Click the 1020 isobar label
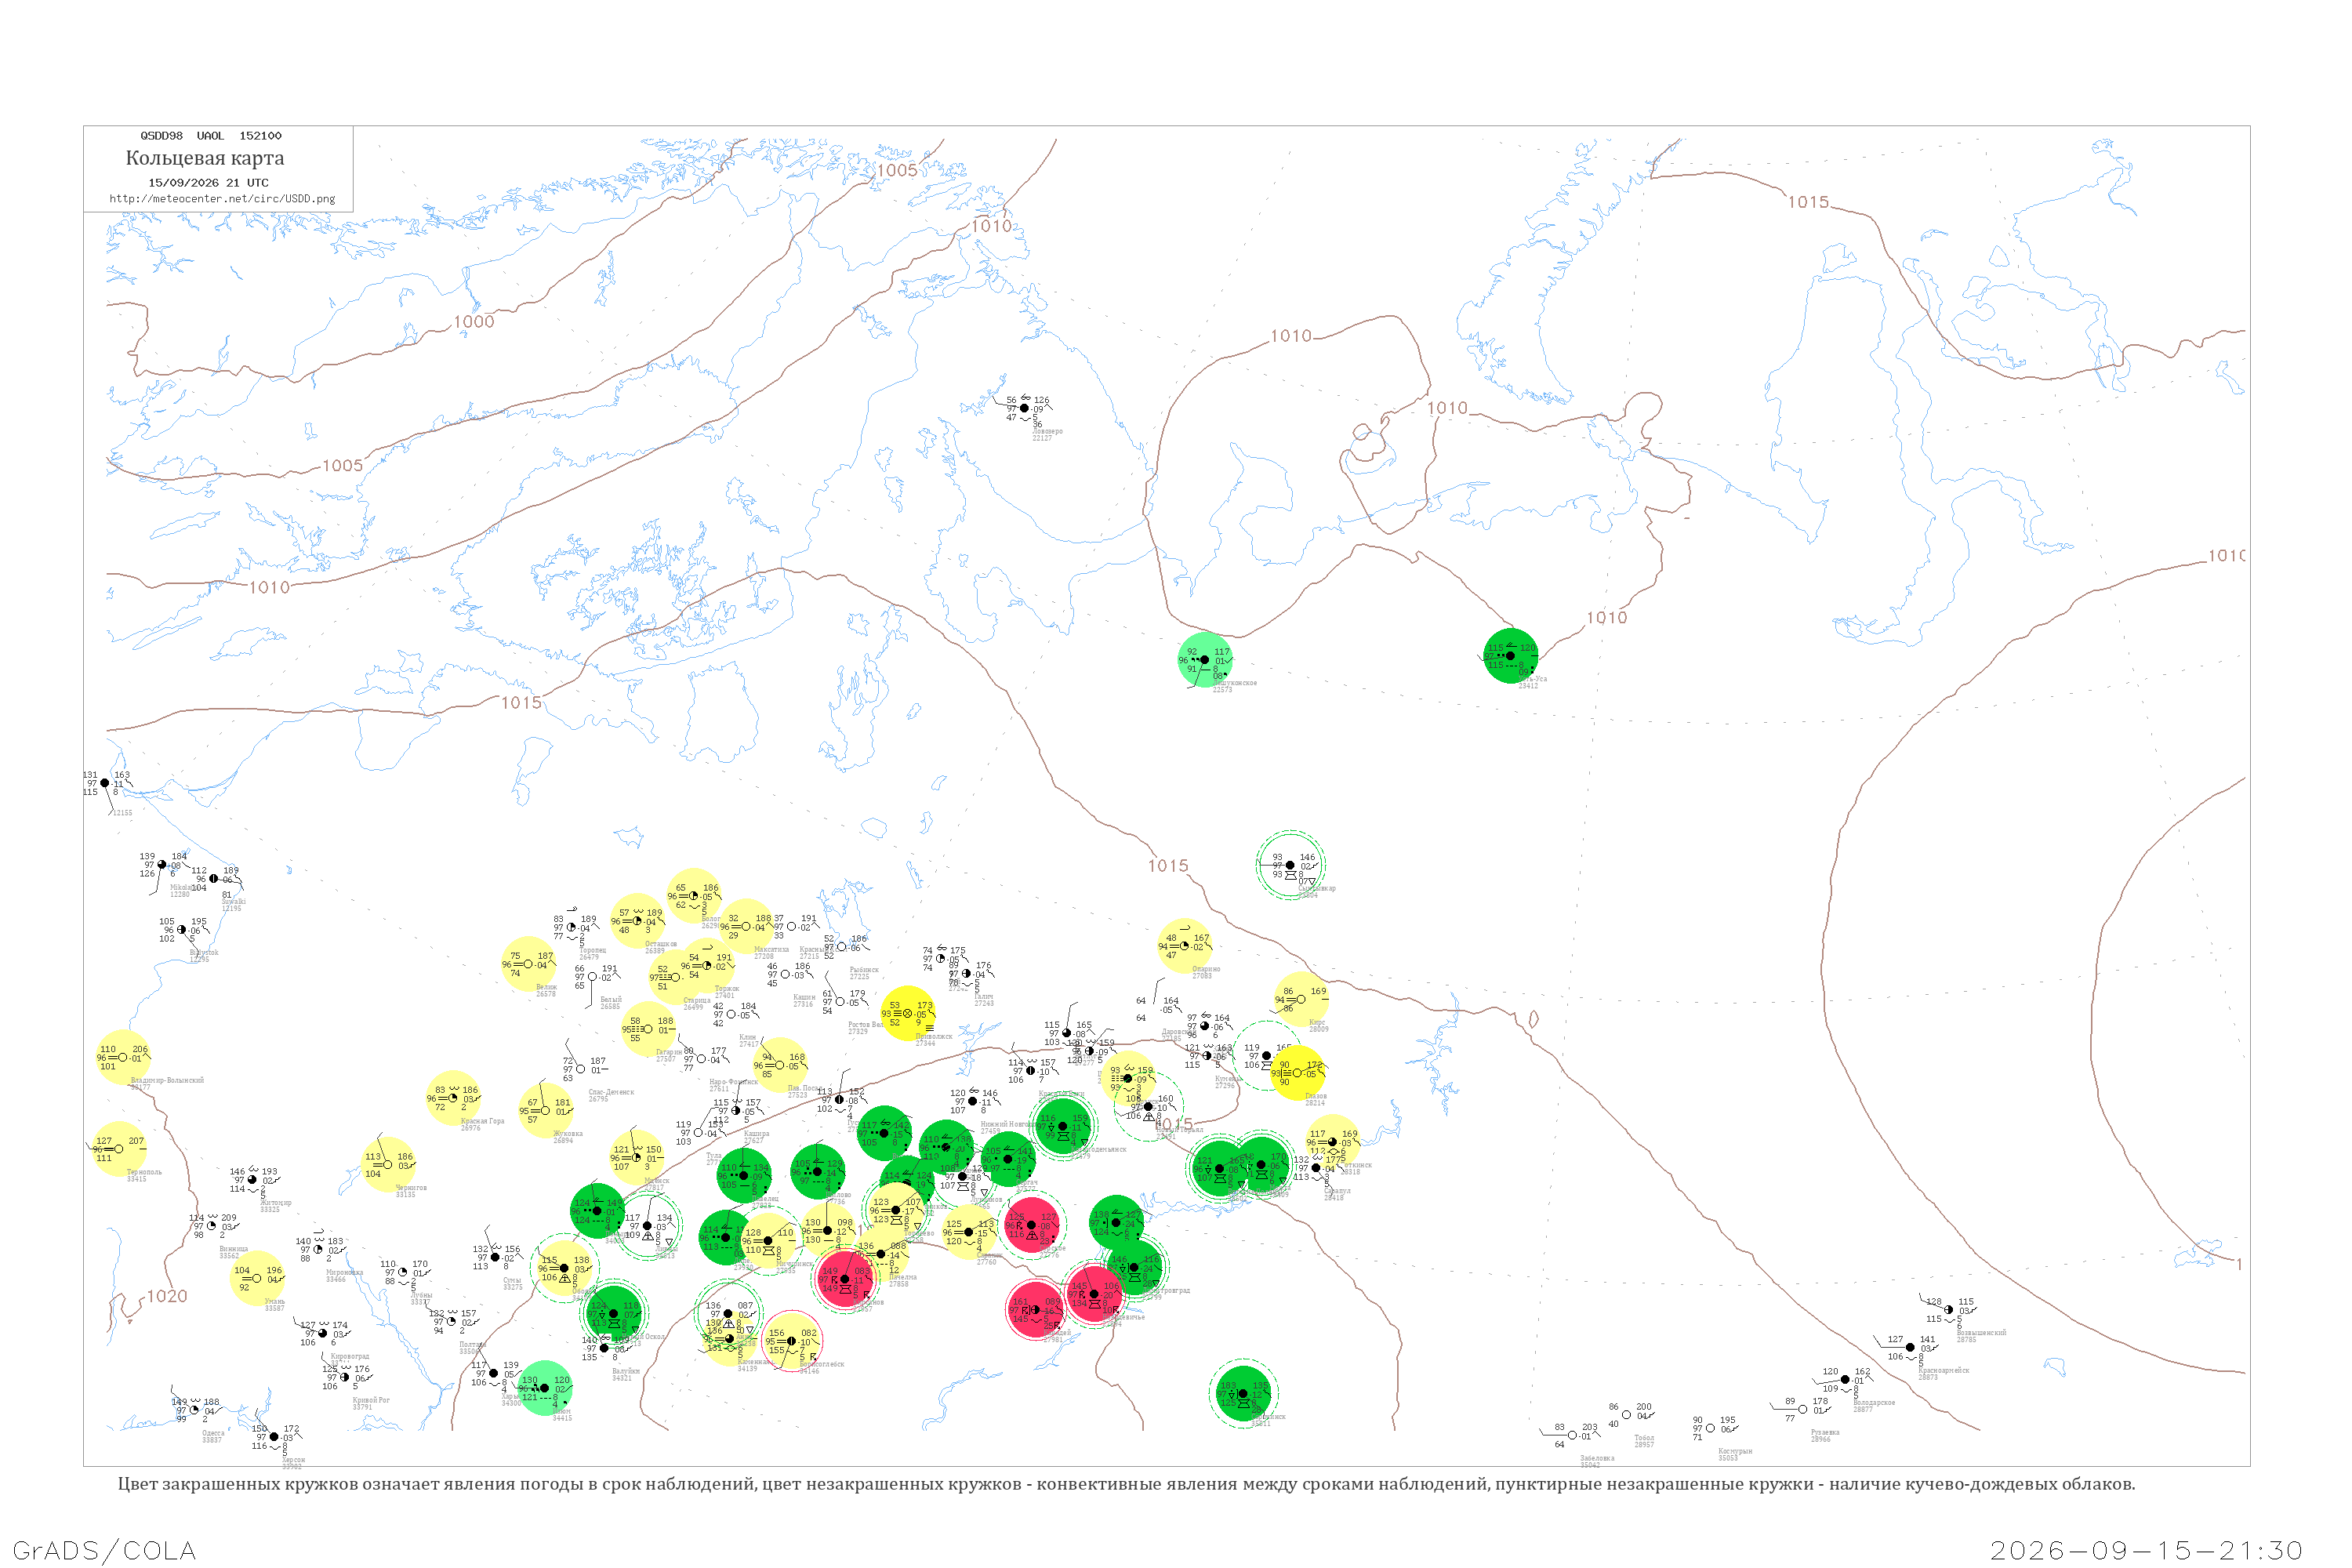The height and width of the screenshot is (1568, 2352). (167, 1297)
